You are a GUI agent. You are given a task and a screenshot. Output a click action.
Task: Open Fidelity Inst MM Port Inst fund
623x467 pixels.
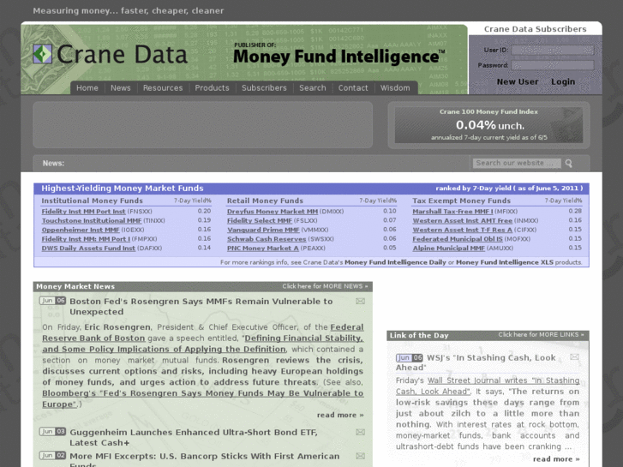[83, 212]
